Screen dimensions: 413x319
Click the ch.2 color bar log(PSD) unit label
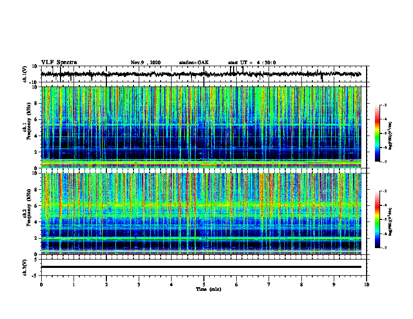tap(391, 222)
